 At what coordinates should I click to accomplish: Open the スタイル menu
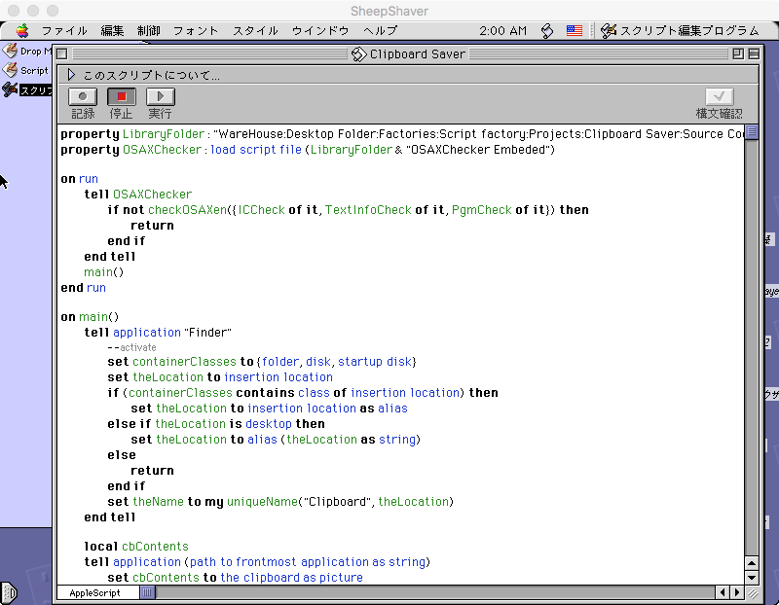coord(255,31)
